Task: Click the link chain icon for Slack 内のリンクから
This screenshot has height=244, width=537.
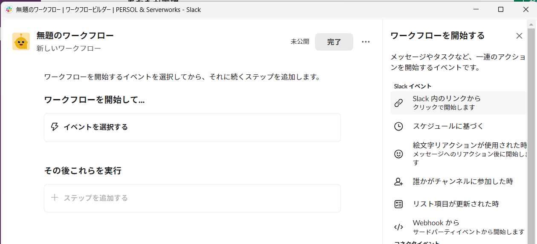Action: (398, 103)
